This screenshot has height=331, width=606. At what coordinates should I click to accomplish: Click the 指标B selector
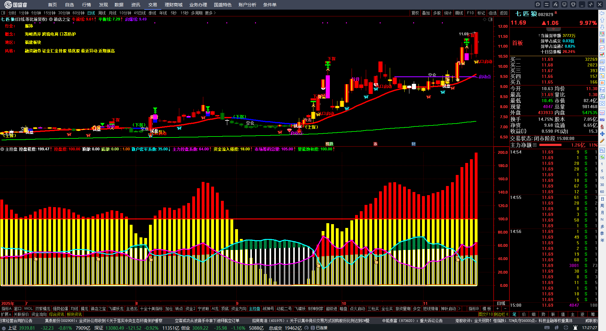coord(473,309)
